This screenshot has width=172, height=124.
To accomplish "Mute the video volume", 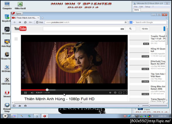I will pos(32,93).
